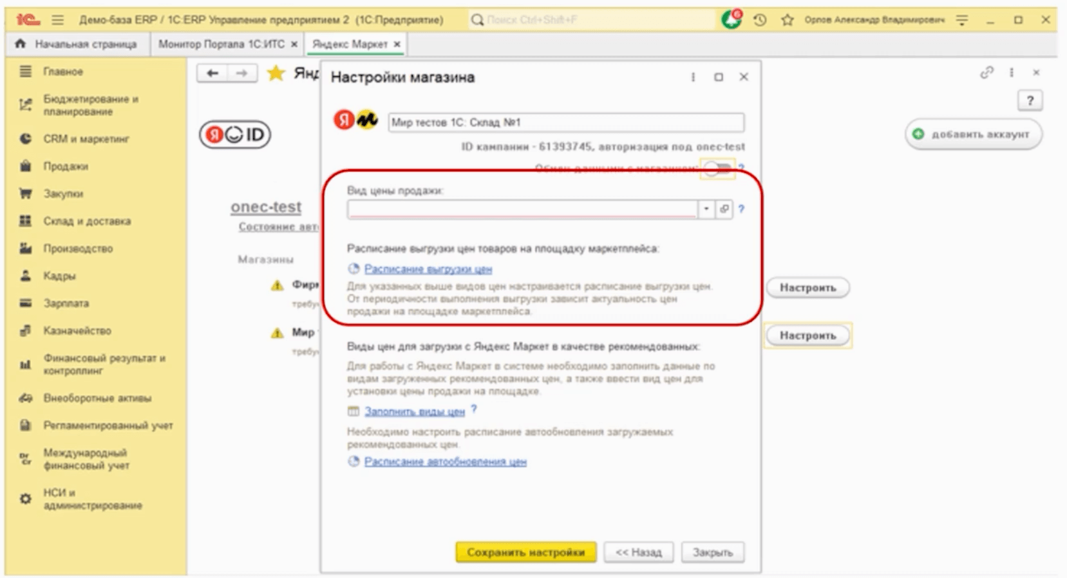Click the Зарплата card icon
Screen dimensions: 1067x578
click(x=25, y=303)
